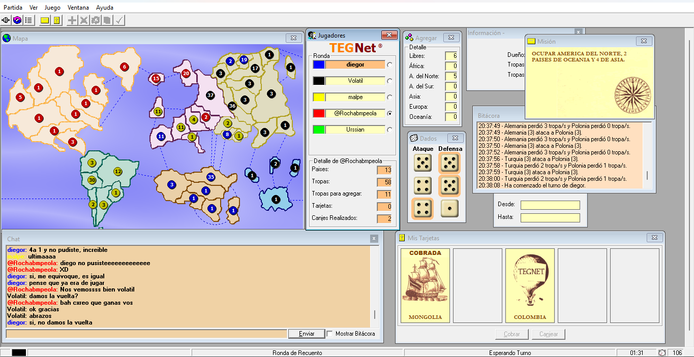Select radio button next to diegor
Image resolution: width=694 pixels, height=357 pixels.
(389, 65)
